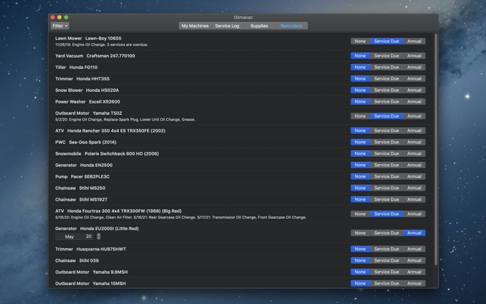Set Lawn Mower reminder to None
This screenshot has width=486, height=304.
pyautogui.click(x=360, y=41)
